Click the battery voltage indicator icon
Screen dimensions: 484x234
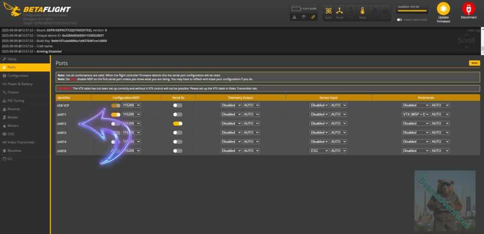point(297,8)
